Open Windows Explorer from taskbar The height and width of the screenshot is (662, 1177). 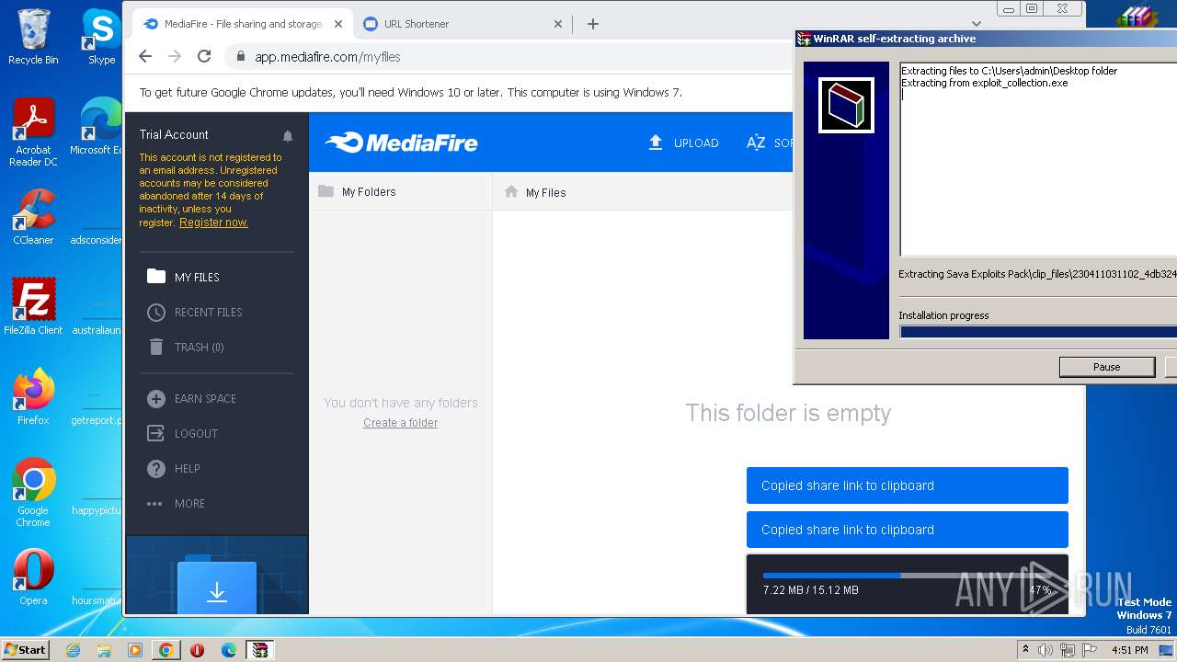(x=104, y=650)
